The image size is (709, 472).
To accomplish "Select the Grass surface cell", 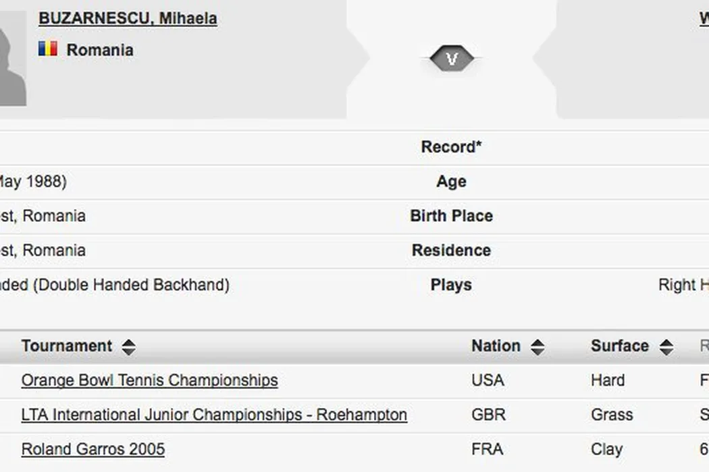I will click(x=612, y=415).
